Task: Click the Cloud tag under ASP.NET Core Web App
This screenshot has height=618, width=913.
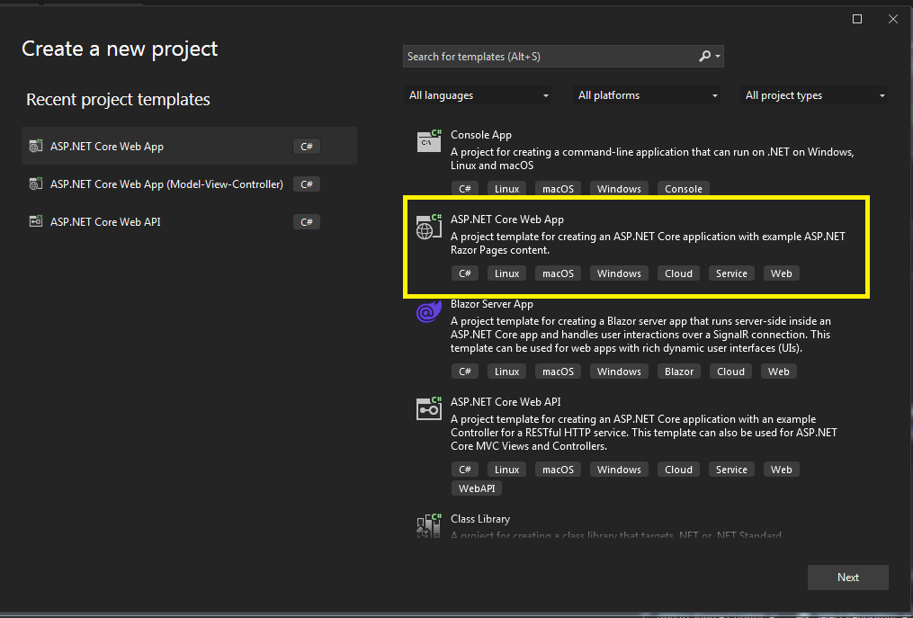Action: tap(678, 273)
